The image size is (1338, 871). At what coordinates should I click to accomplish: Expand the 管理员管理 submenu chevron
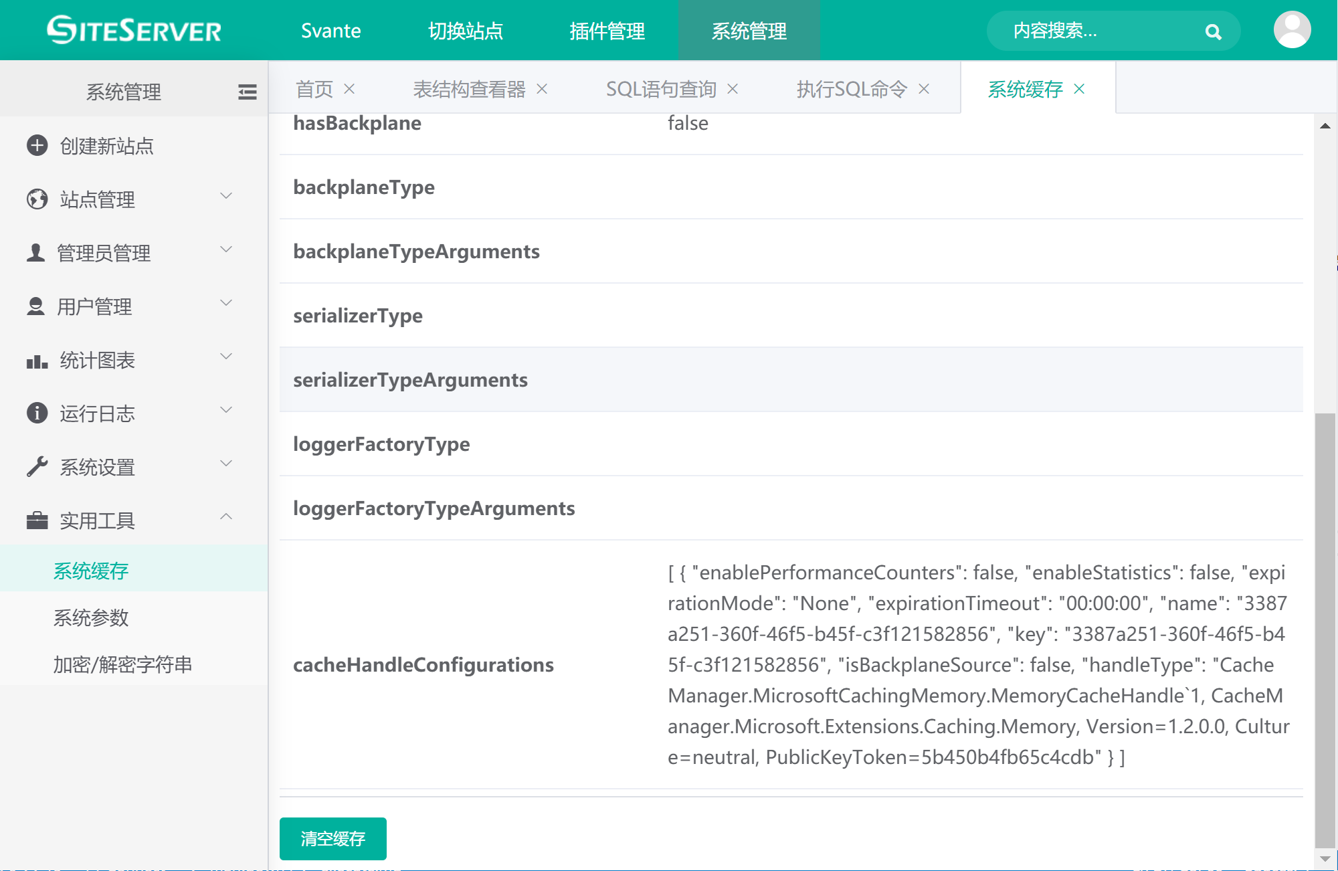coord(226,250)
